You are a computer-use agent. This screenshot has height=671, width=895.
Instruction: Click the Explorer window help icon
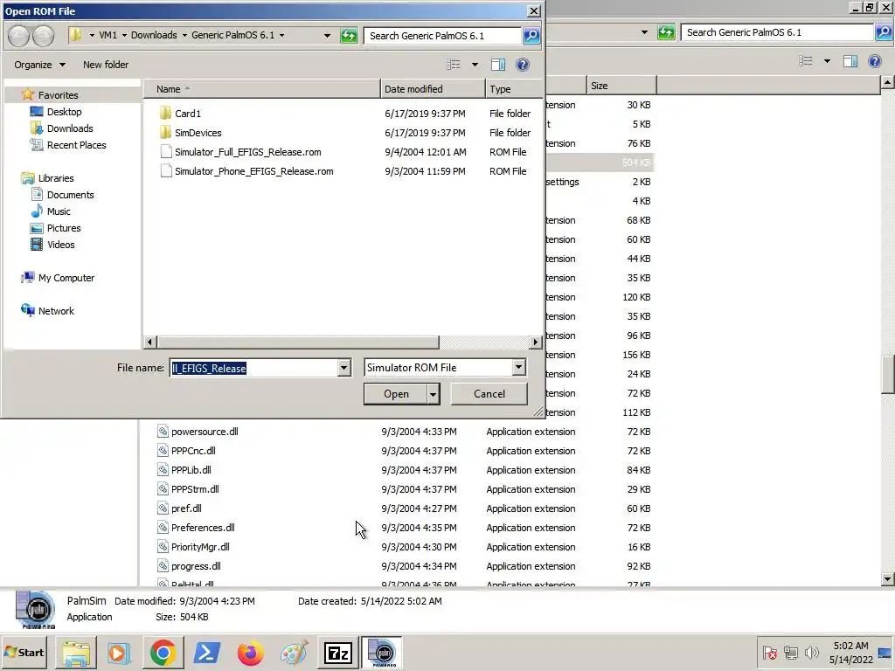point(874,61)
